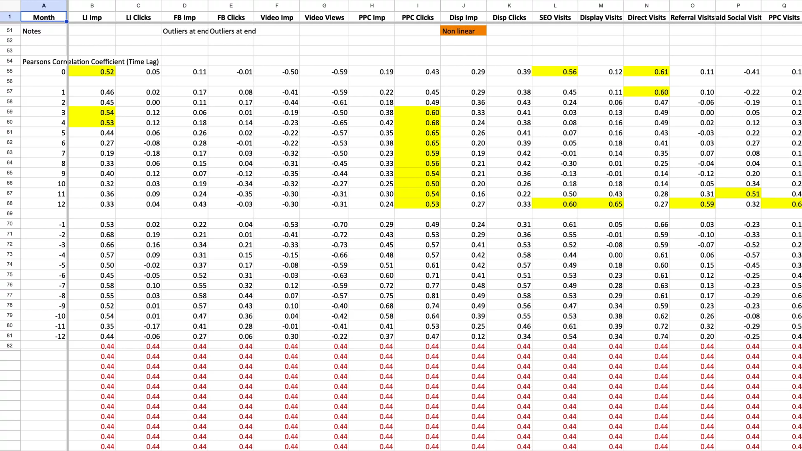This screenshot has height=451, width=802.
Task: Click the SEO Visits column header cell
Action: (x=555, y=18)
